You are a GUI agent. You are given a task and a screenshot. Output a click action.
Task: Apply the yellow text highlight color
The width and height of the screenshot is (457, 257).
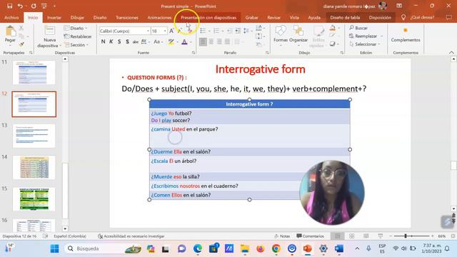pyautogui.click(x=171, y=41)
